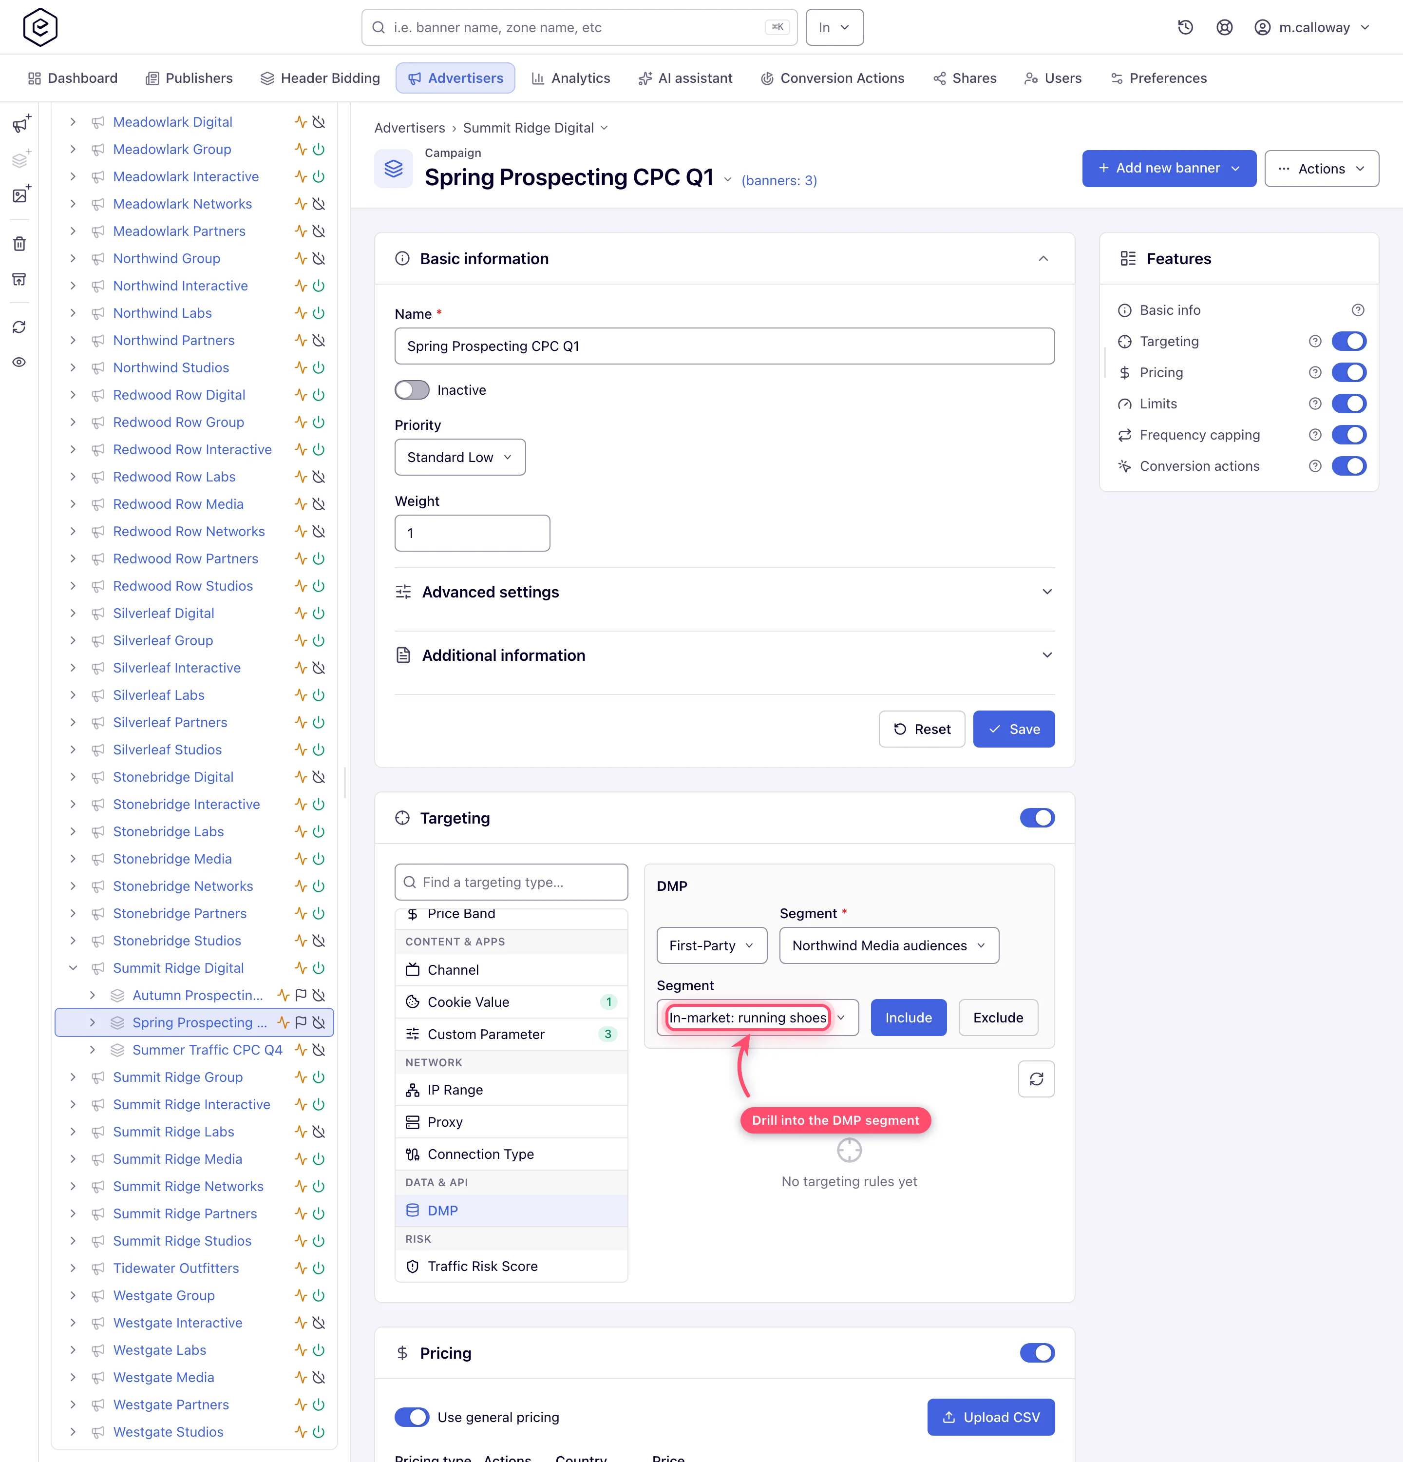Click the refresh button below the DMP panel
This screenshot has height=1462, width=1403.
[x=1036, y=1078]
